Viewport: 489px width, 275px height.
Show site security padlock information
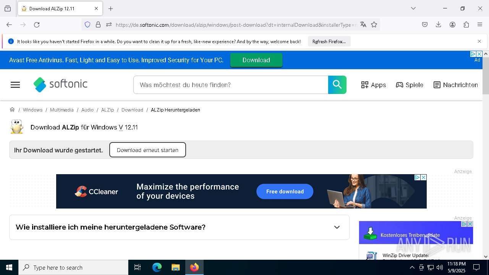point(98,24)
